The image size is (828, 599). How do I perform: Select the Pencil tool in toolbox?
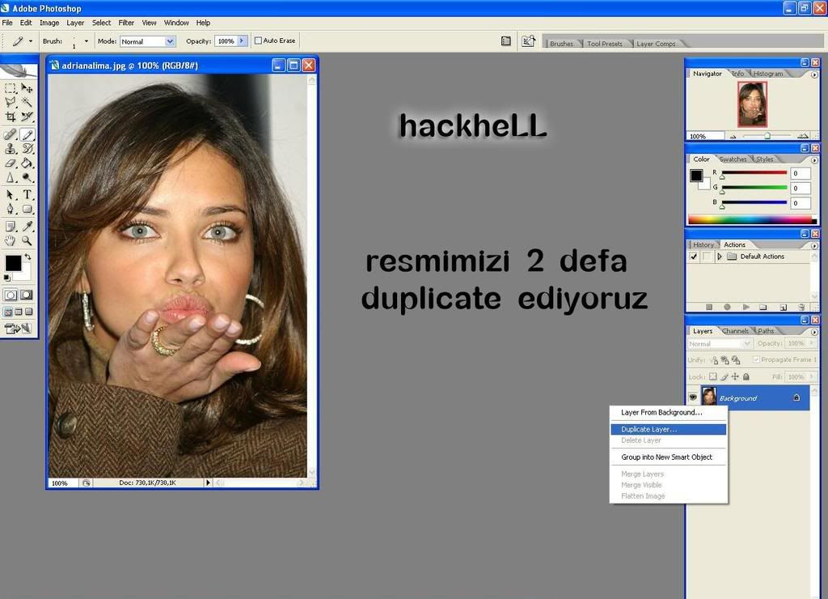(x=27, y=135)
